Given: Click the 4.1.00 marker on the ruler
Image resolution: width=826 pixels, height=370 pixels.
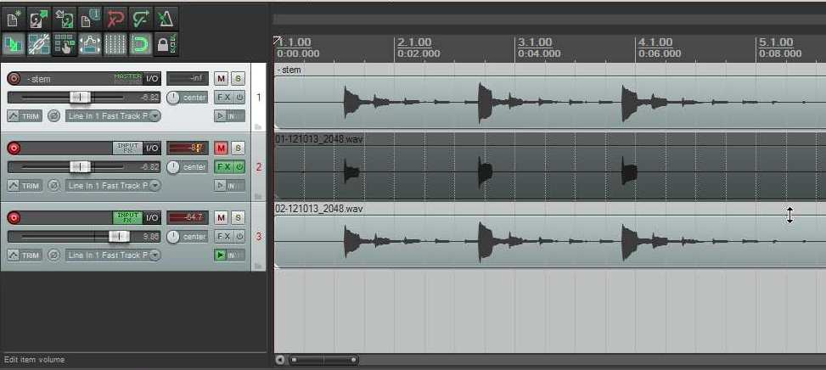Looking at the screenshot, I should 655,42.
